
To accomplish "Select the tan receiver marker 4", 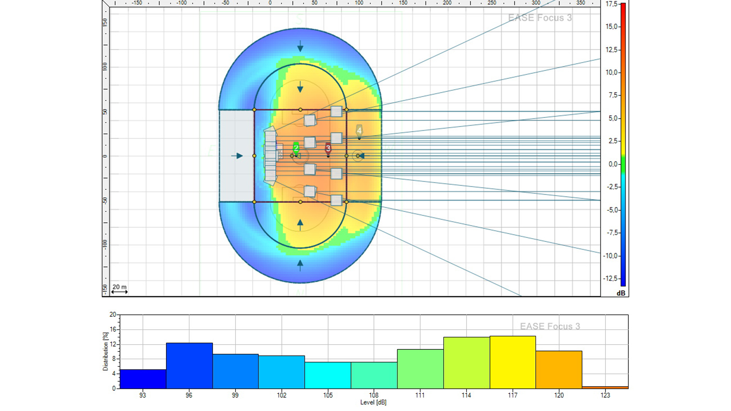I will coord(359,131).
